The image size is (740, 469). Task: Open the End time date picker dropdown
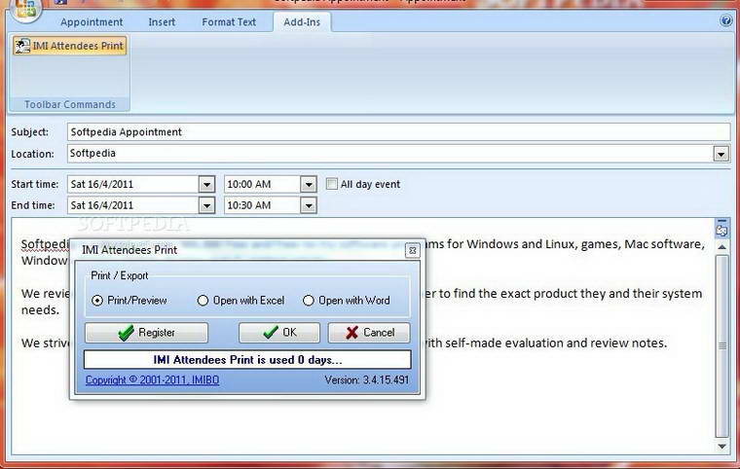click(206, 205)
